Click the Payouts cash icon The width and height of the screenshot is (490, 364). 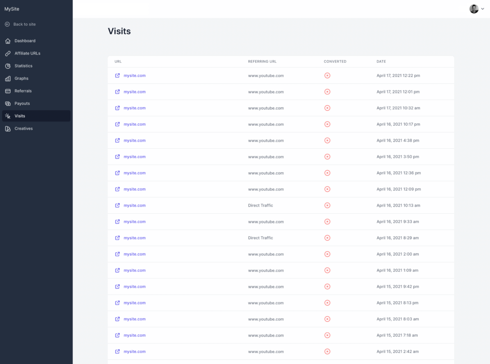[x=8, y=103]
